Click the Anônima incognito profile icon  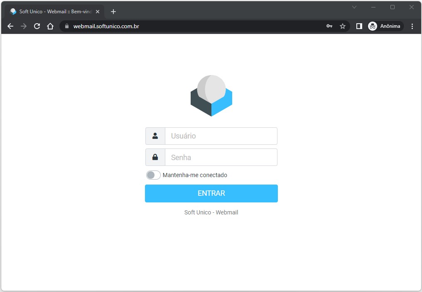point(372,26)
